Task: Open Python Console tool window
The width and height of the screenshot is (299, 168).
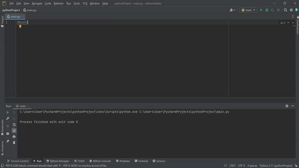Action: click(x=100, y=161)
